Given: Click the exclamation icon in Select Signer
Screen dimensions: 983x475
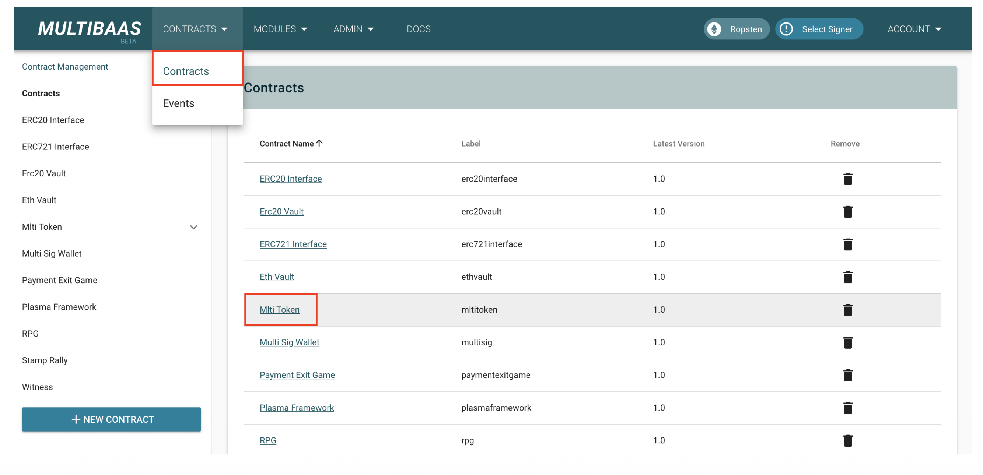Looking at the screenshot, I should tap(786, 29).
